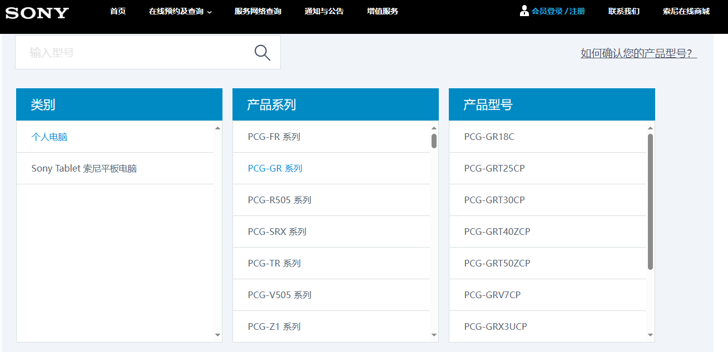Click the down arrow on 产品系列 scrollbar
Viewport: 728px width, 352px height.
click(x=433, y=334)
